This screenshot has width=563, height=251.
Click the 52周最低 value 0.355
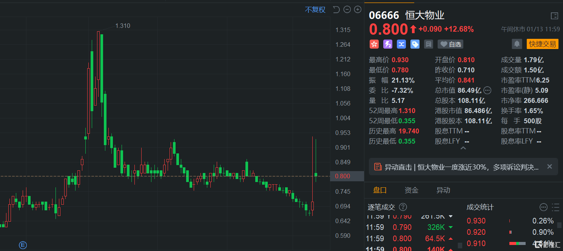(407, 121)
